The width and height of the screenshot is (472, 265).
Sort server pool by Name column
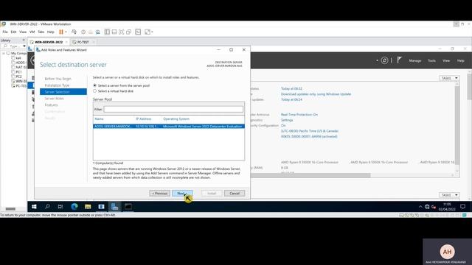[99, 119]
